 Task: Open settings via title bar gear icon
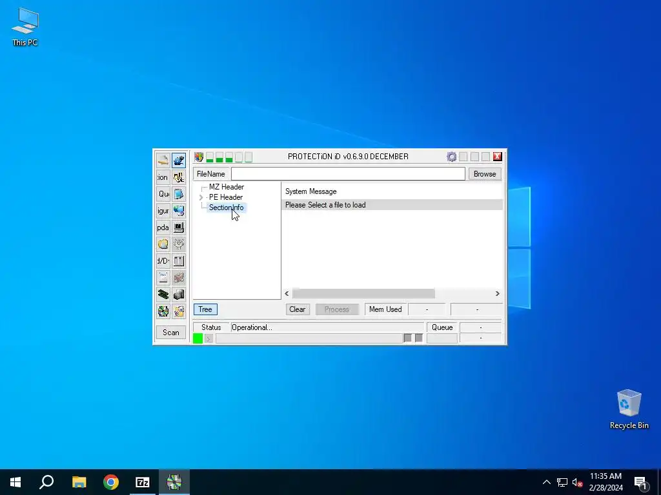pos(451,157)
